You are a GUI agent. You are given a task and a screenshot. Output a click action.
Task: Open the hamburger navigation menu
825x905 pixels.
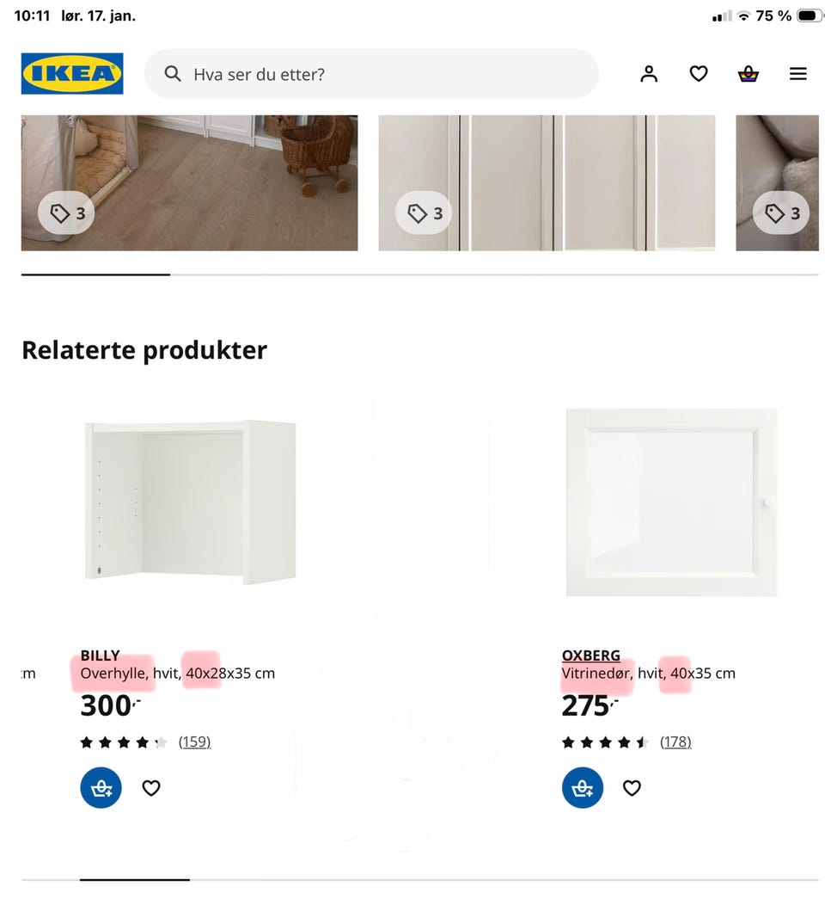point(798,74)
